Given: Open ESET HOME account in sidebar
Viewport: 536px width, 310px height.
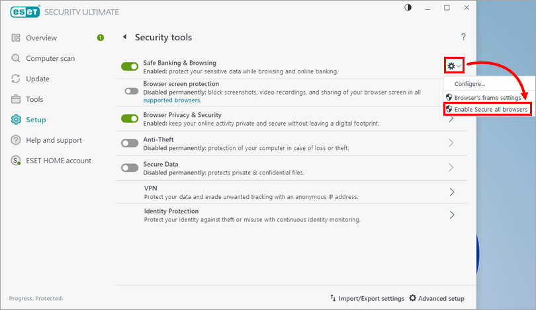Looking at the screenshot, I should 58,161.
